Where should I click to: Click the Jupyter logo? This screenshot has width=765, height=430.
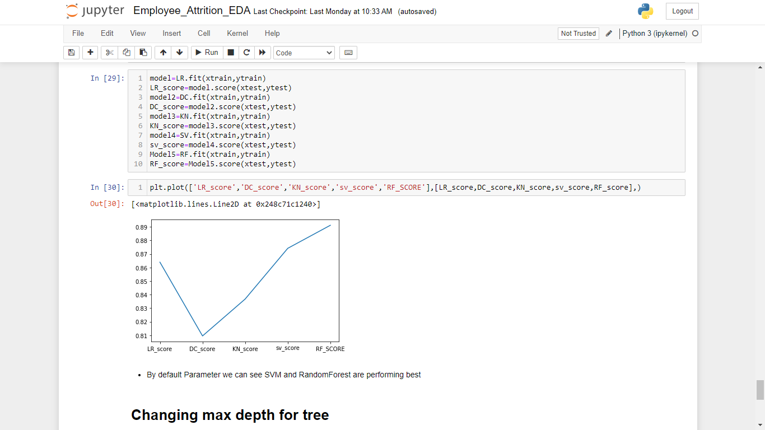tap(95, 10)
